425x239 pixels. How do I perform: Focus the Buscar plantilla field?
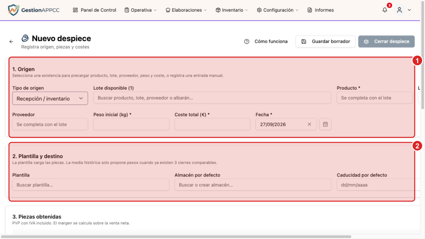pyautogui.click(x=91, y=185)
